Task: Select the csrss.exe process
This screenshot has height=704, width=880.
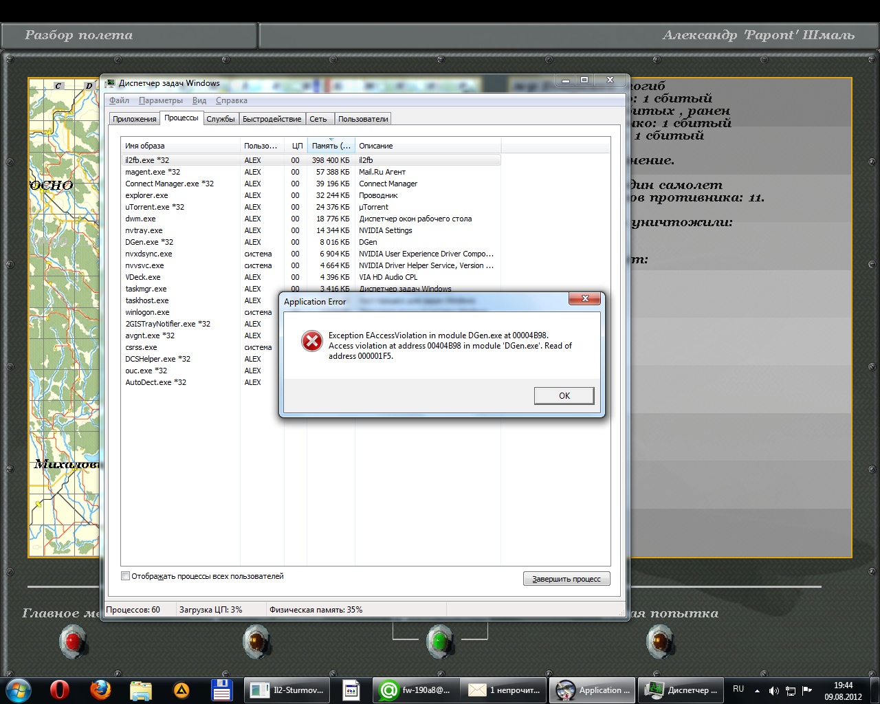Action: [x=199, y=347]
